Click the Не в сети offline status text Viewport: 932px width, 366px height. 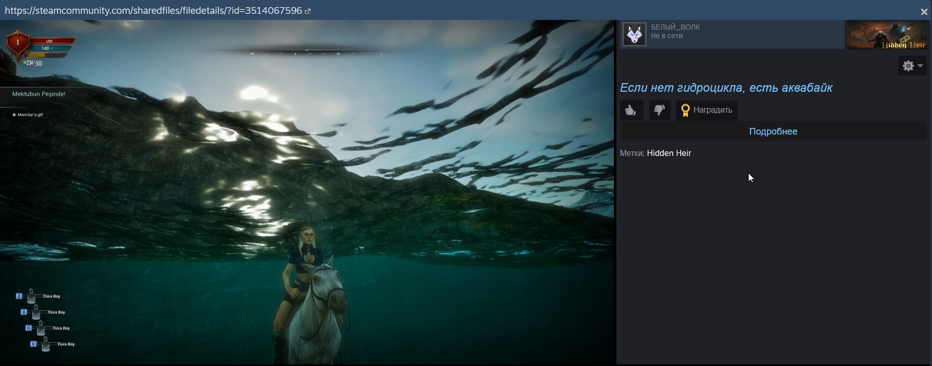pos(666,36)
